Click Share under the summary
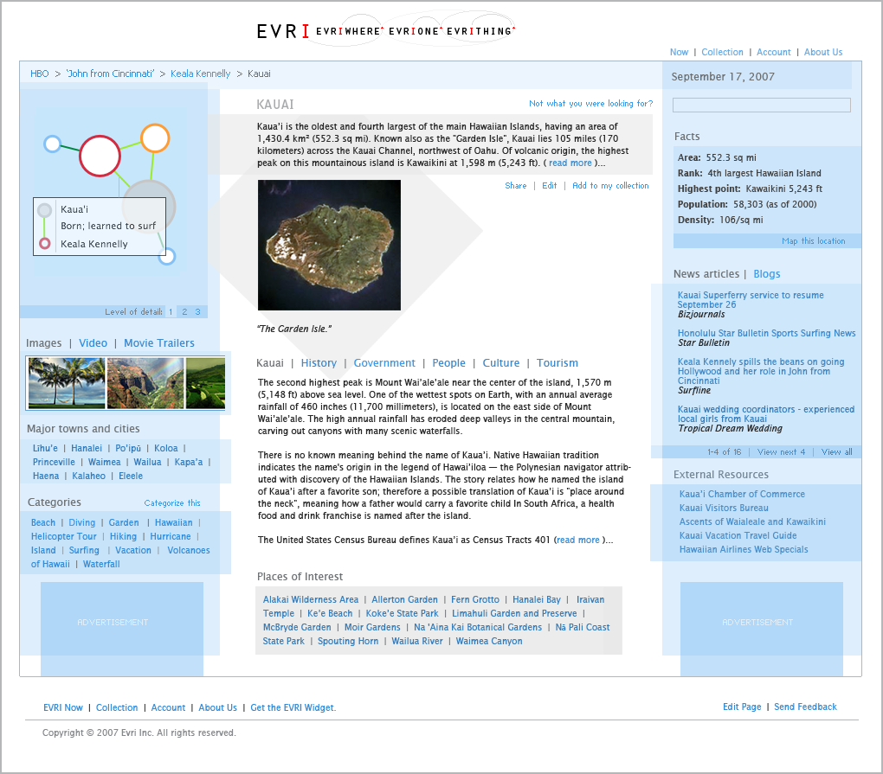The image size is (883, 774). click(516, 186)
